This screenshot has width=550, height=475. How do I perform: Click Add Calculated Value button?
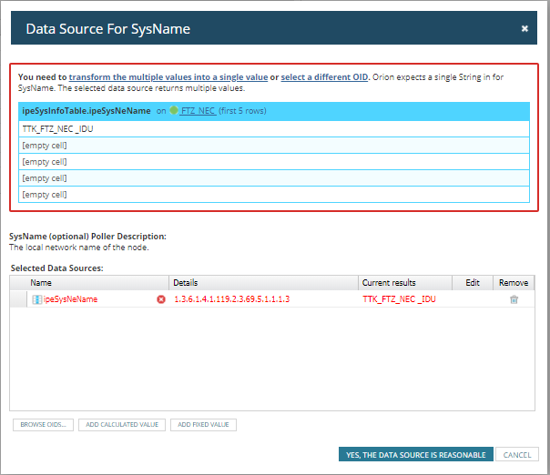pos(122,425)
